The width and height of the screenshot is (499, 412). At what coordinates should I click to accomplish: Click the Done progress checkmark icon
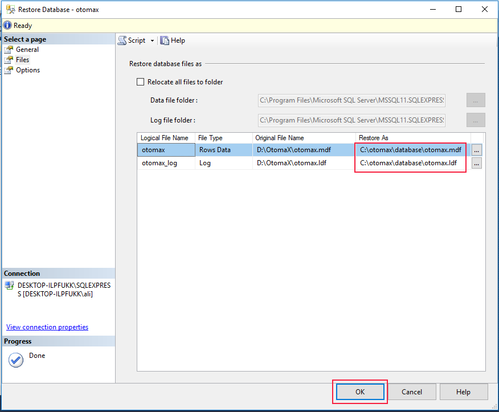coord(15,360)
